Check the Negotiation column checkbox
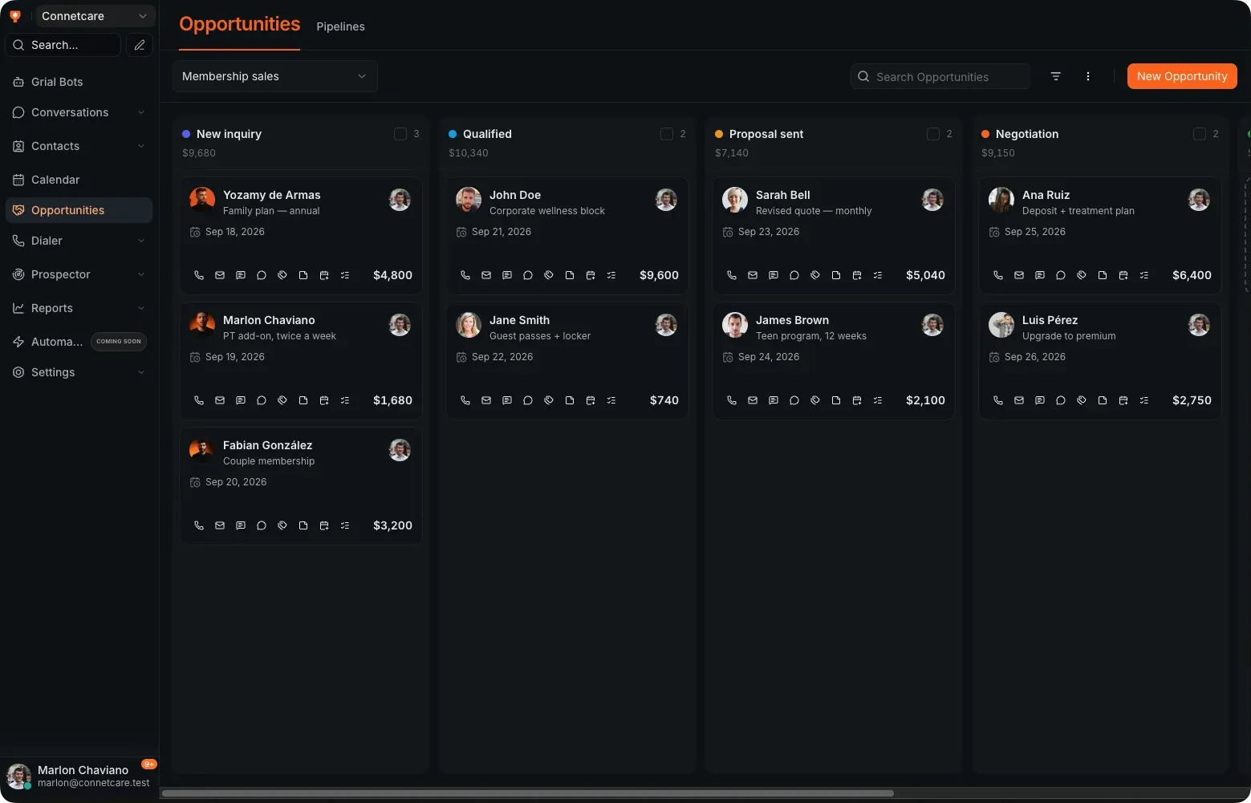1251x803 pixels. 1200,134
